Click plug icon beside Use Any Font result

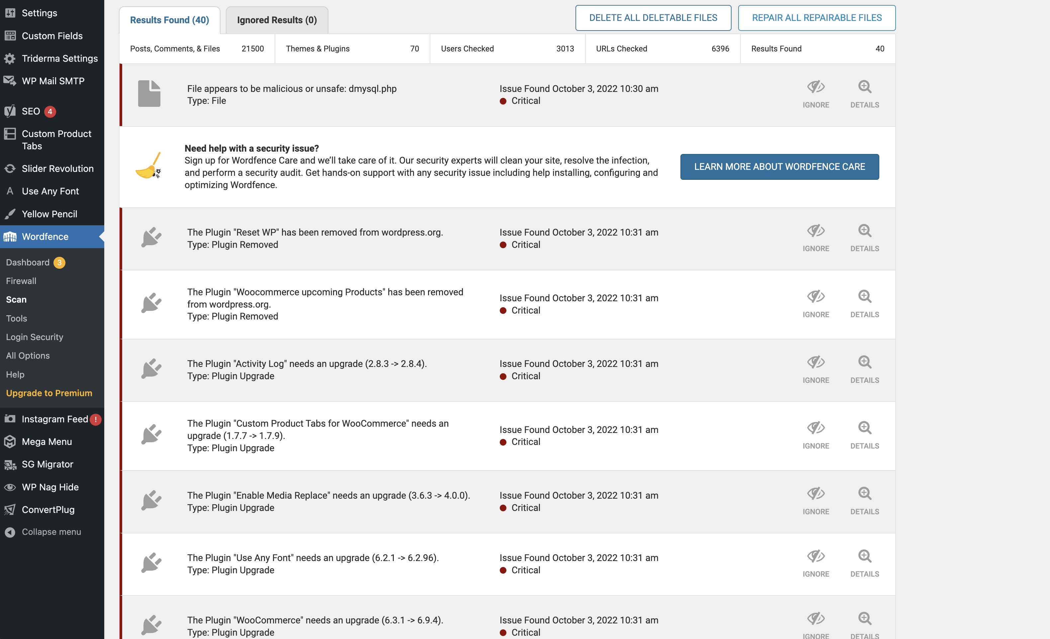(151, 563)
